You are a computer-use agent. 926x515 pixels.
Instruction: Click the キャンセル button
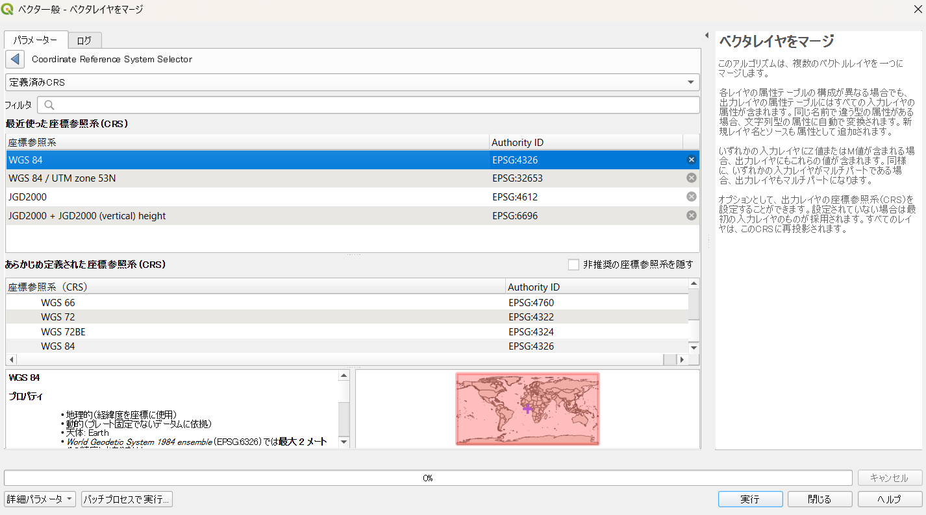890,478
